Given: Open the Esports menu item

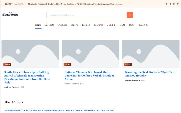Looking at the screenshot, I should 74,25.
